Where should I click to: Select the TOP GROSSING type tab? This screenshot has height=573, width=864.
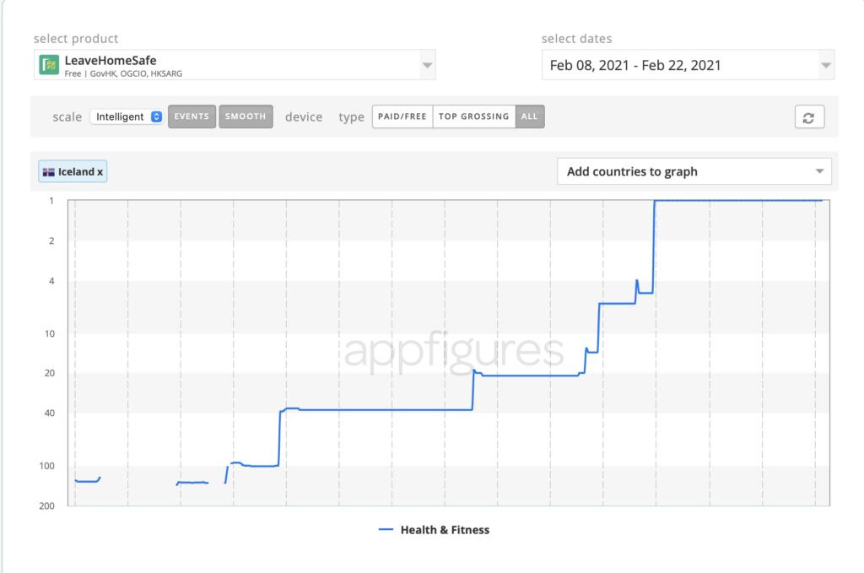click(x=474, y=116)
